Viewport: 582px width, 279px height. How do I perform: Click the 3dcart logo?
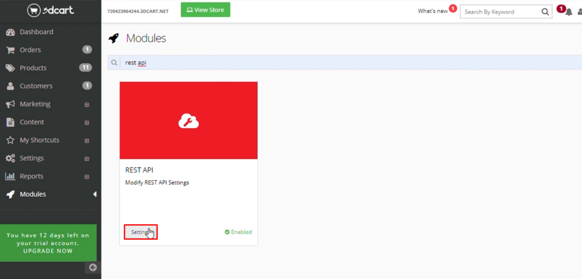point(50,11)
